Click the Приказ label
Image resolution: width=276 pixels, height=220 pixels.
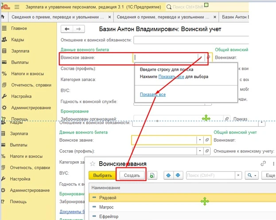pyautogui.click(x=240, y=119)
